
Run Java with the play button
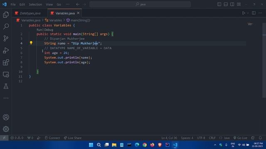(244, 13)
